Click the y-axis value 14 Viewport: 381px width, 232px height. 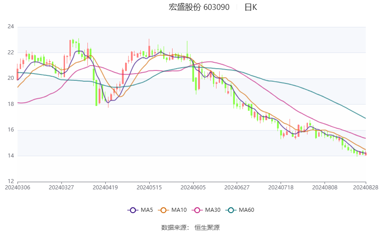click(11, 156)
